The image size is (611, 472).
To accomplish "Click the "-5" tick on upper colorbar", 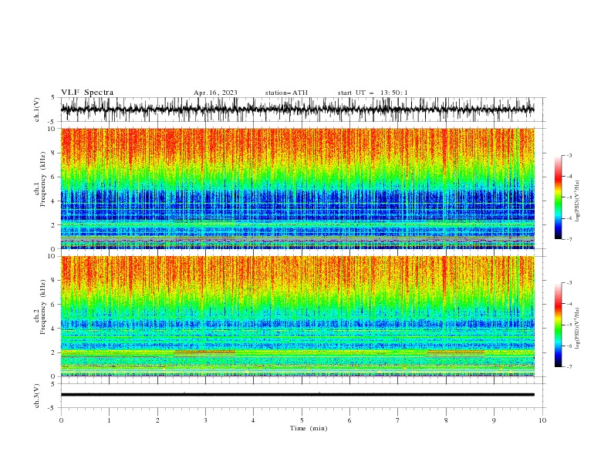I will pyautogui.click(x=569, y=197).
